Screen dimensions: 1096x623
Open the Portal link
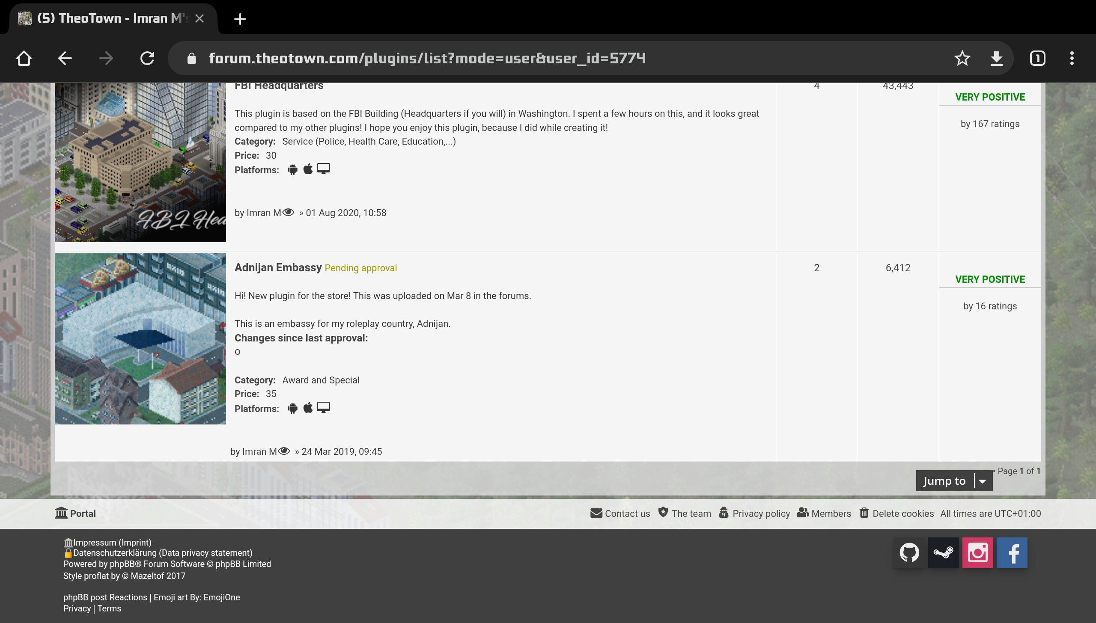[75, 513]
